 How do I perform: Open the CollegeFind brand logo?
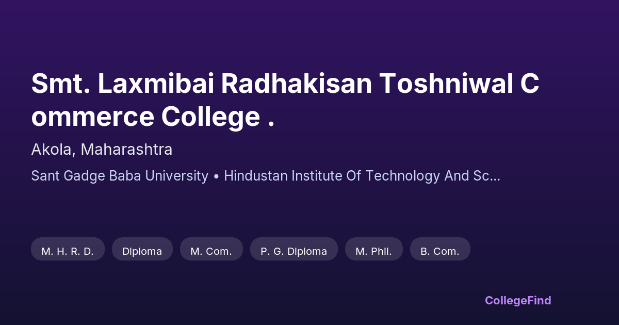point(517,300)
